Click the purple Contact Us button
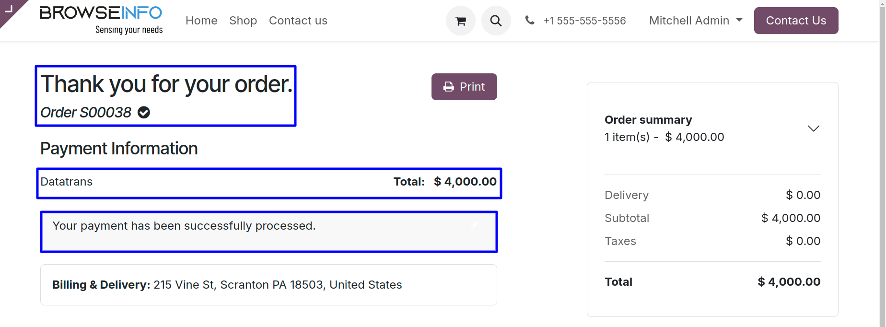 tap(796, 21)
